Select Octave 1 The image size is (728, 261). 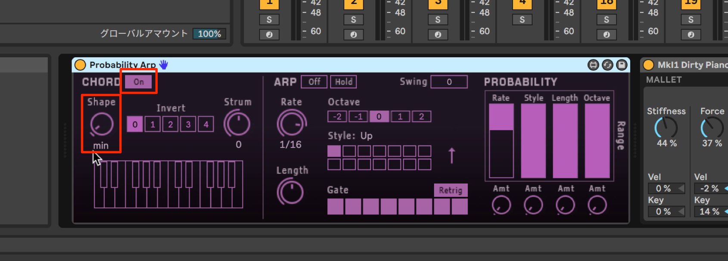pyautogui.click(x=400, y=116)
